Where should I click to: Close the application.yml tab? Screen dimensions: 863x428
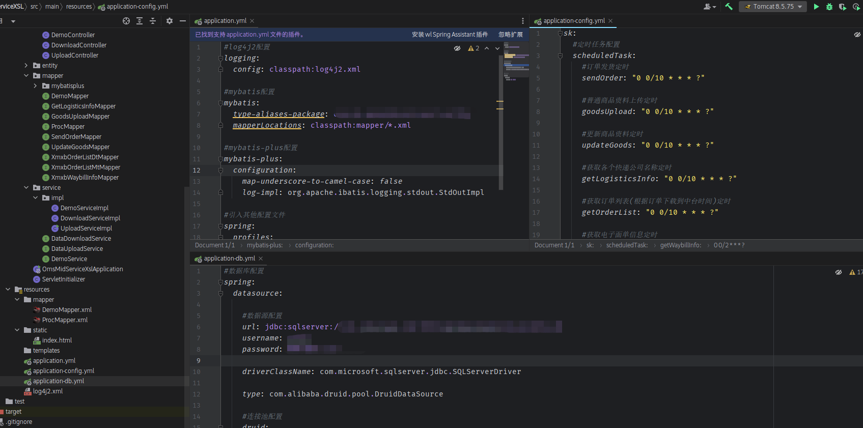pyautogui.click(x=252, y=21)
